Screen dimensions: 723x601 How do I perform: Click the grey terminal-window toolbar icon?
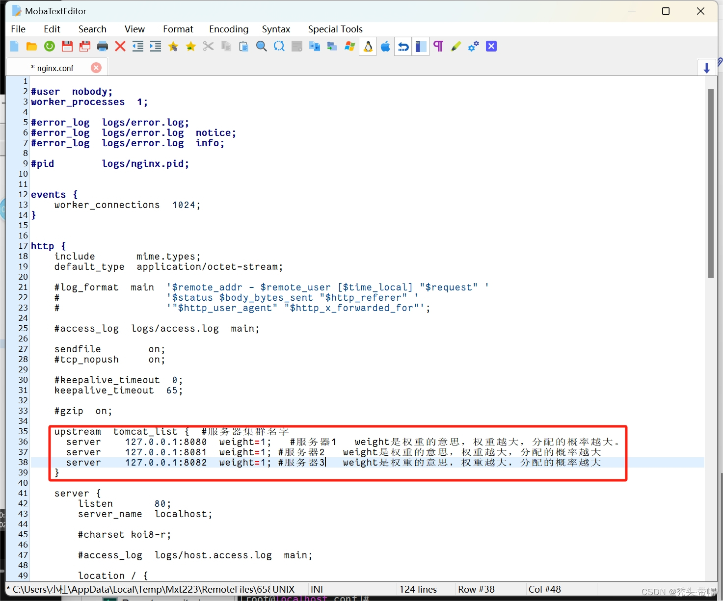pyautogui.click(x=297, y=47)
